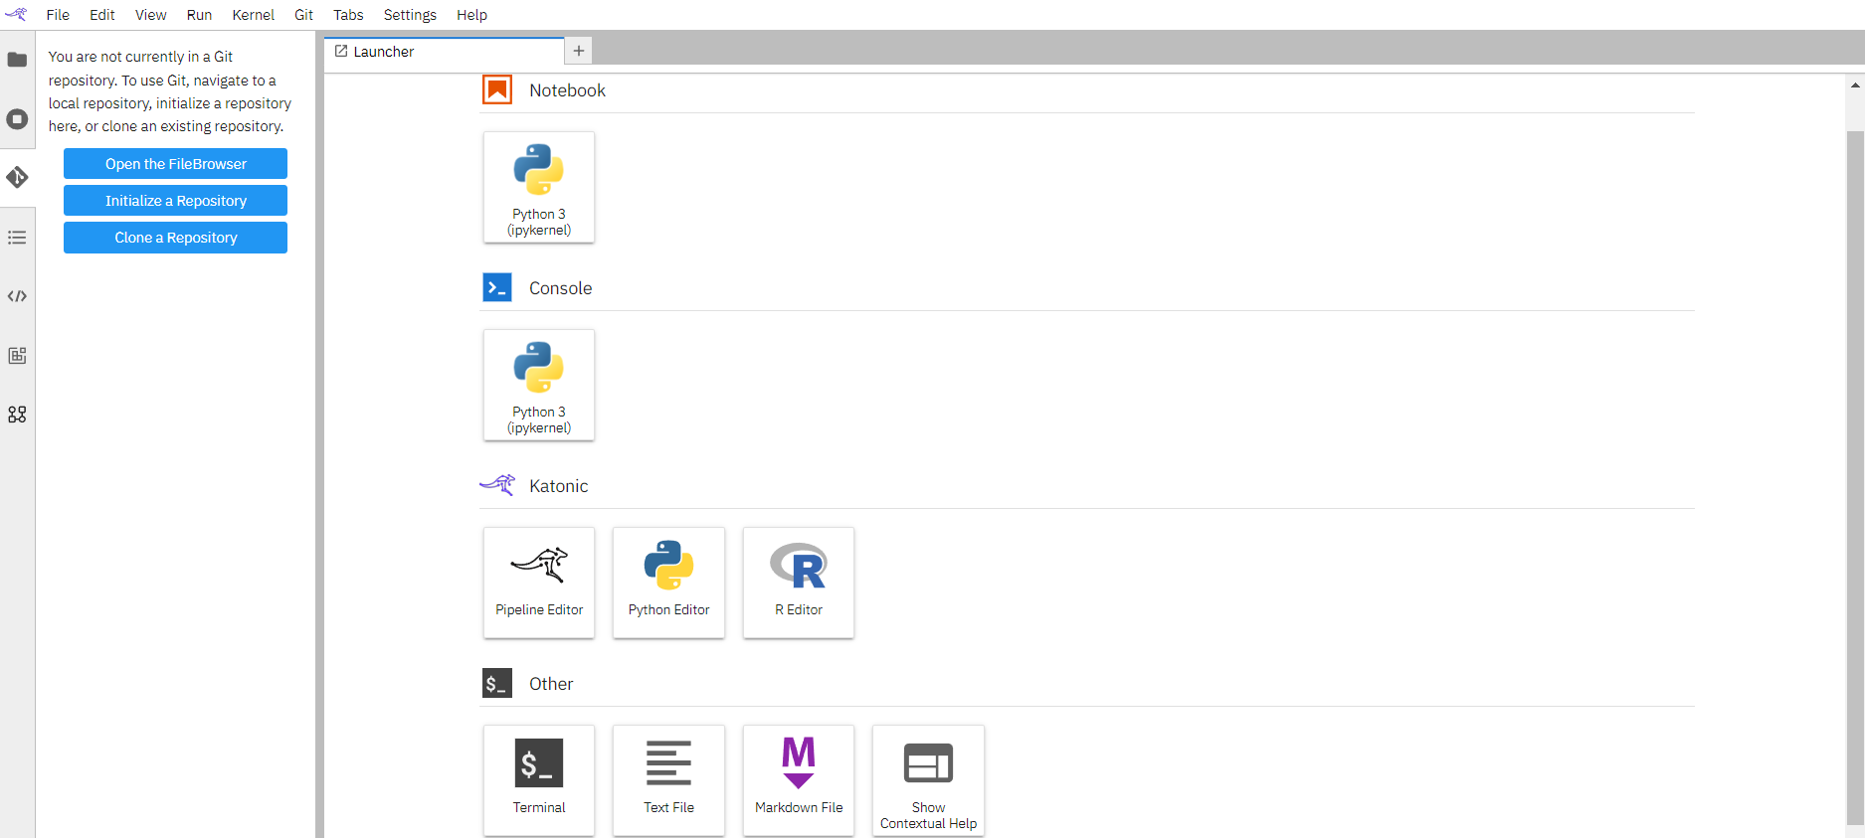The height and width of the screenshot is (838, 1865).
Task: Open the Python Editor card
Action: [668, 583]
